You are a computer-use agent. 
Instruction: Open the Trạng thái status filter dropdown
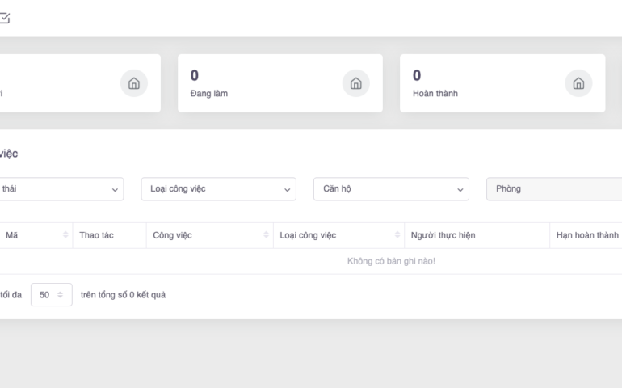(x=61, y=188)
